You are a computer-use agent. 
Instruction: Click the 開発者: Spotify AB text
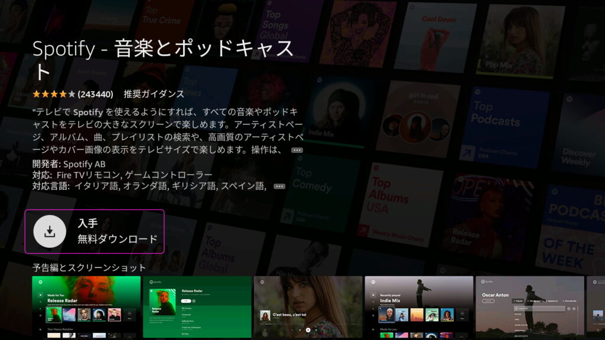pyautogui.click(x=69, y=164)
